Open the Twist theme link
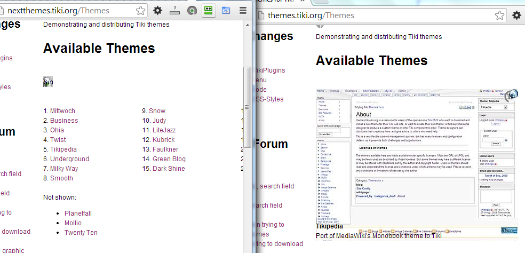Image resolution: width=525 pixels, height=253 pixels. [x=58, y=140]
